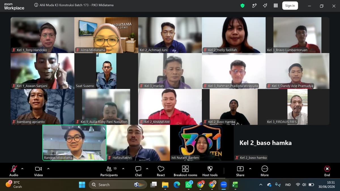The image size is (340, 191).
Task: Open WhatsApp from taskbar
Action: click(189, 185)
